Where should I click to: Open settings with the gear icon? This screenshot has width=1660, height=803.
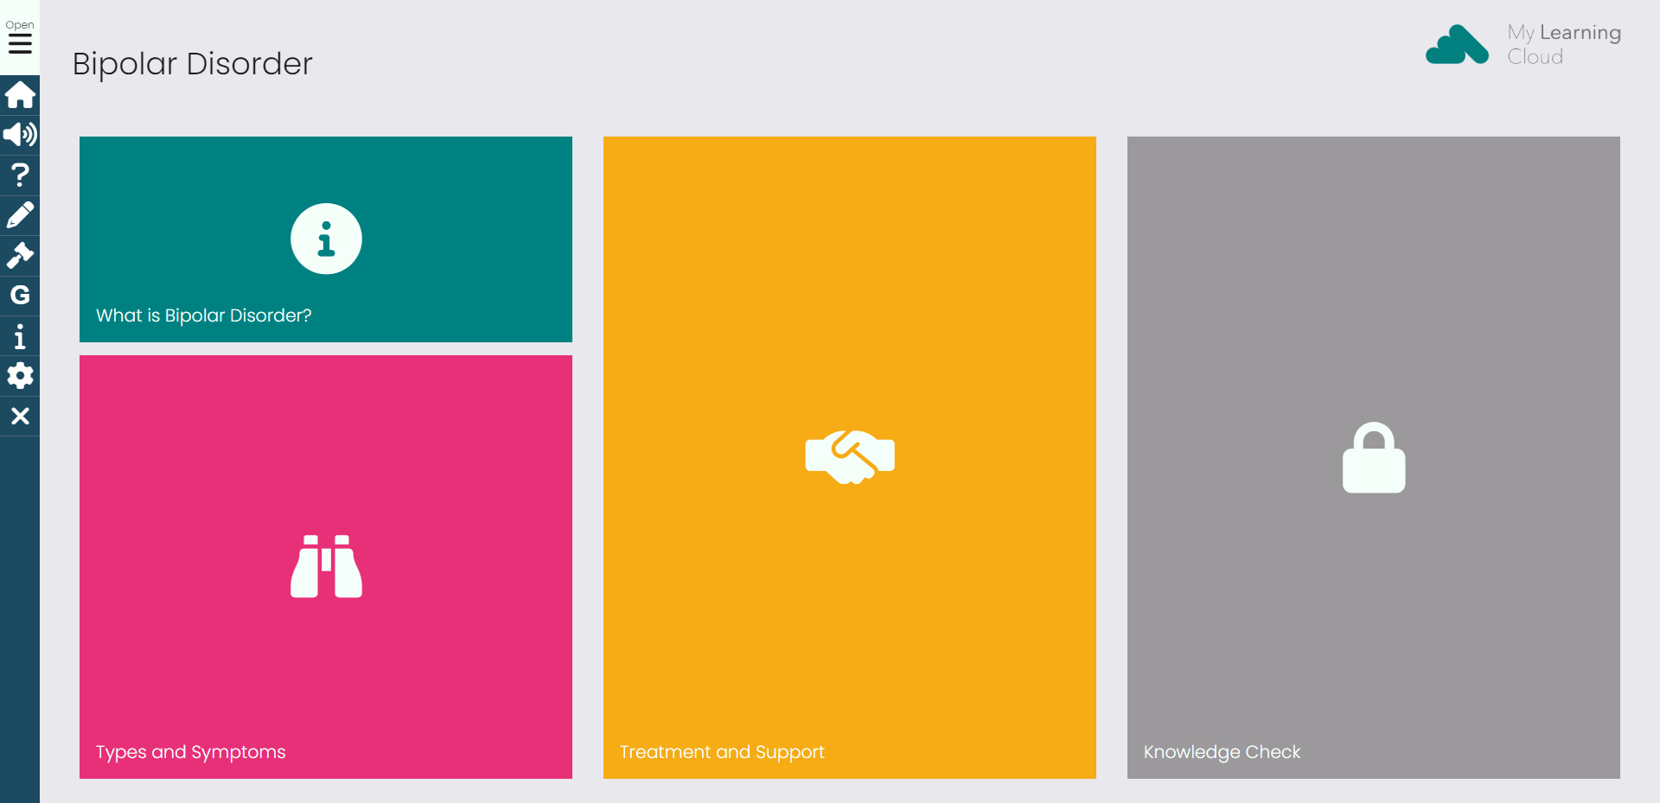(20, 376)
